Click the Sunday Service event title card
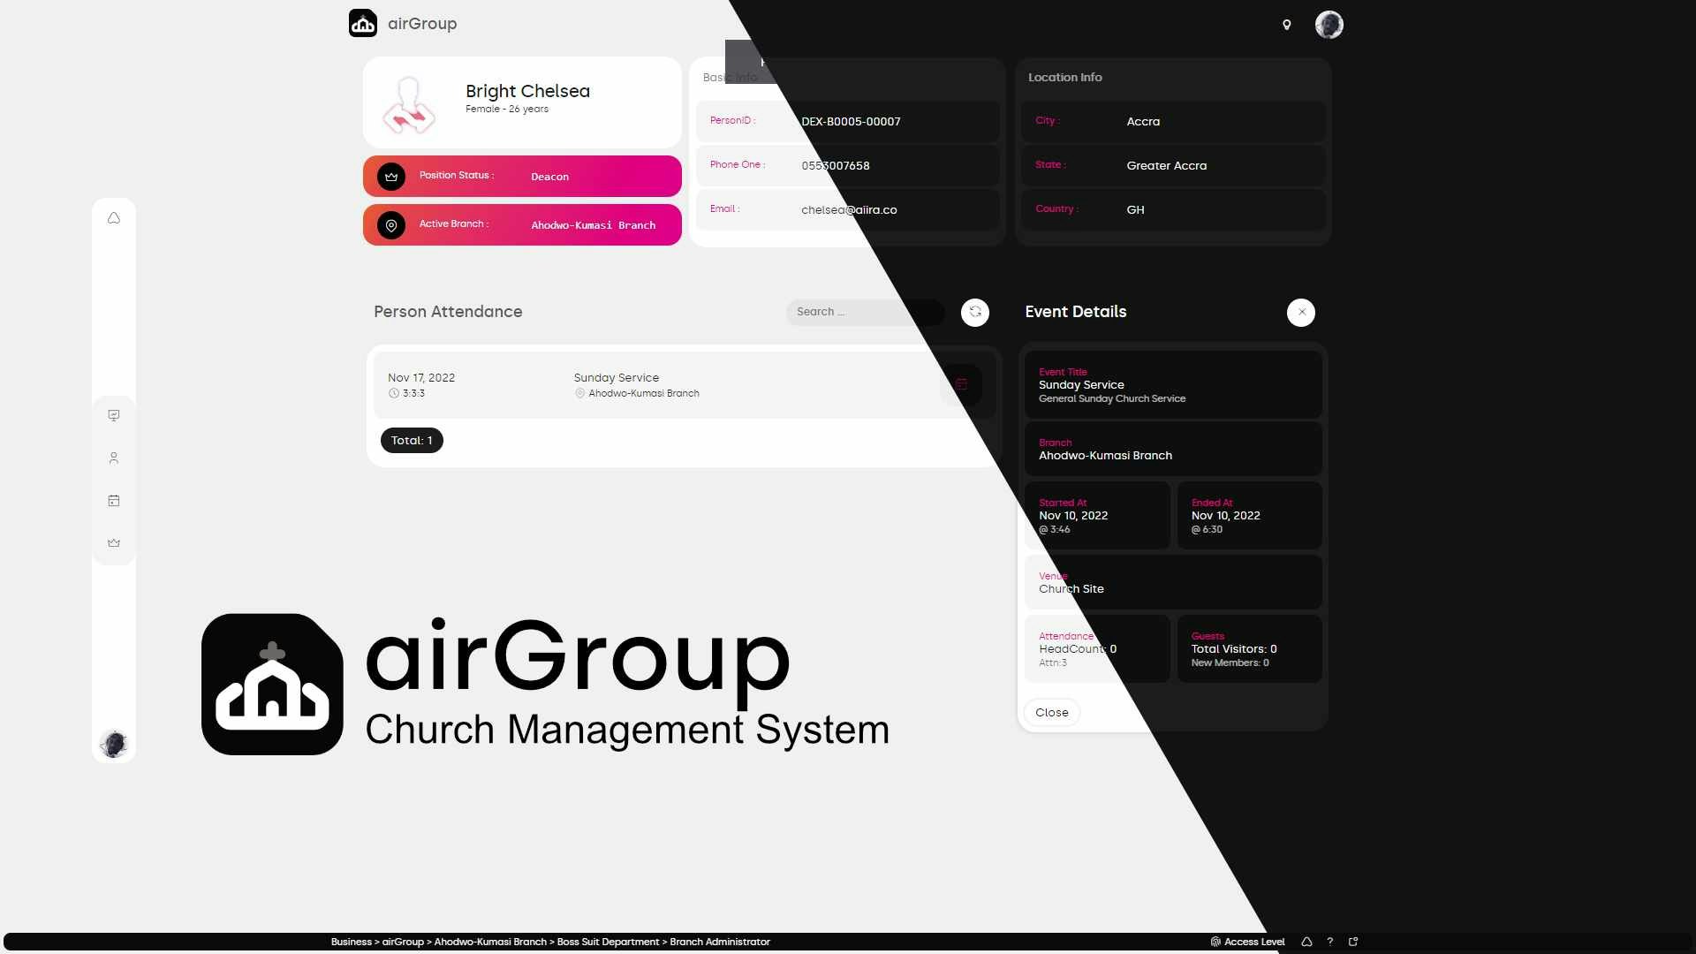This screenshot has height=954, width=1696. pos(1173,385)
